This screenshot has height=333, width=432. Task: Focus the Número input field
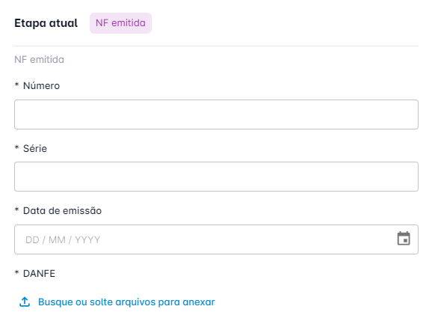[x=216, y=114]
